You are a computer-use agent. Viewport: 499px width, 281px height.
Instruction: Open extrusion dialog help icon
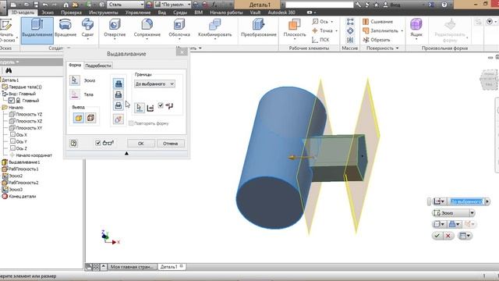point(73,143)
